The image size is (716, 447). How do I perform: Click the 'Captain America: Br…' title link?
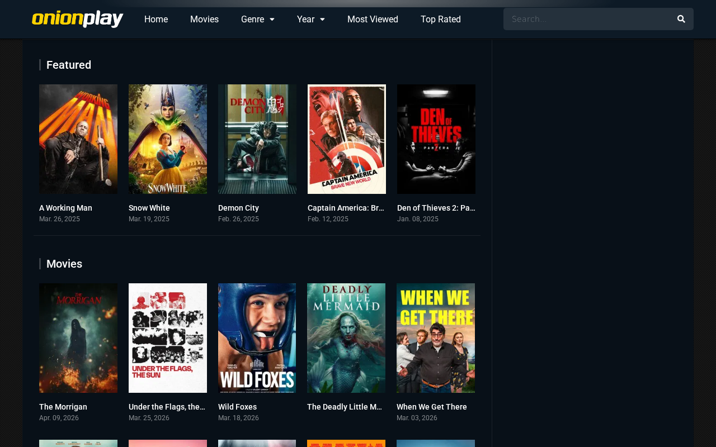(x=346, y=208)
